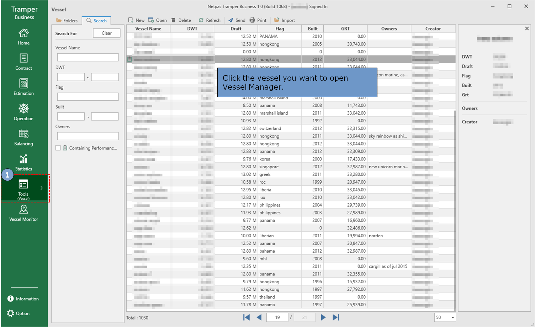This screenshot has height=327, width=535.
Task: Sort by Flag column header
Action: (x=280, y=29)
